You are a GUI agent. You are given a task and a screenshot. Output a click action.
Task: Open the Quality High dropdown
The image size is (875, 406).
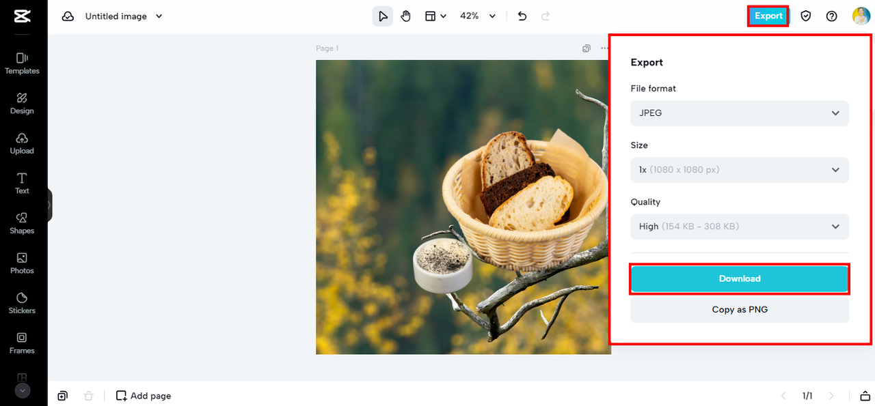pos(740,227)
